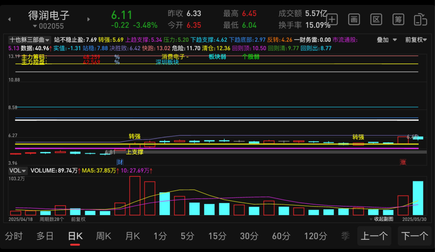Open the 区 interval statistics icon
The height and width of the screenshot is (252, 435).
point(376,19)
